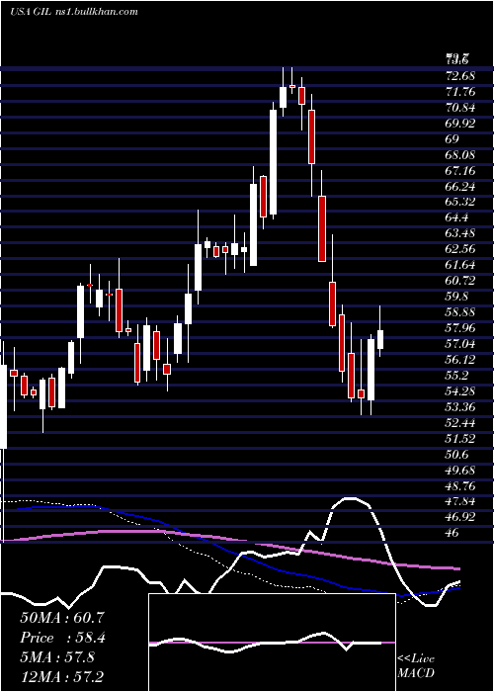
Task: Select the 55.2 price axis label
Action: [x=457, y=375]
